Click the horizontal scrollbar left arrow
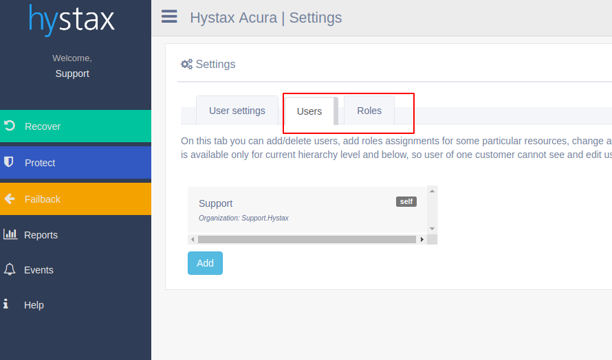Viewport: 612px width, 360px height. (x=193, y=240)
